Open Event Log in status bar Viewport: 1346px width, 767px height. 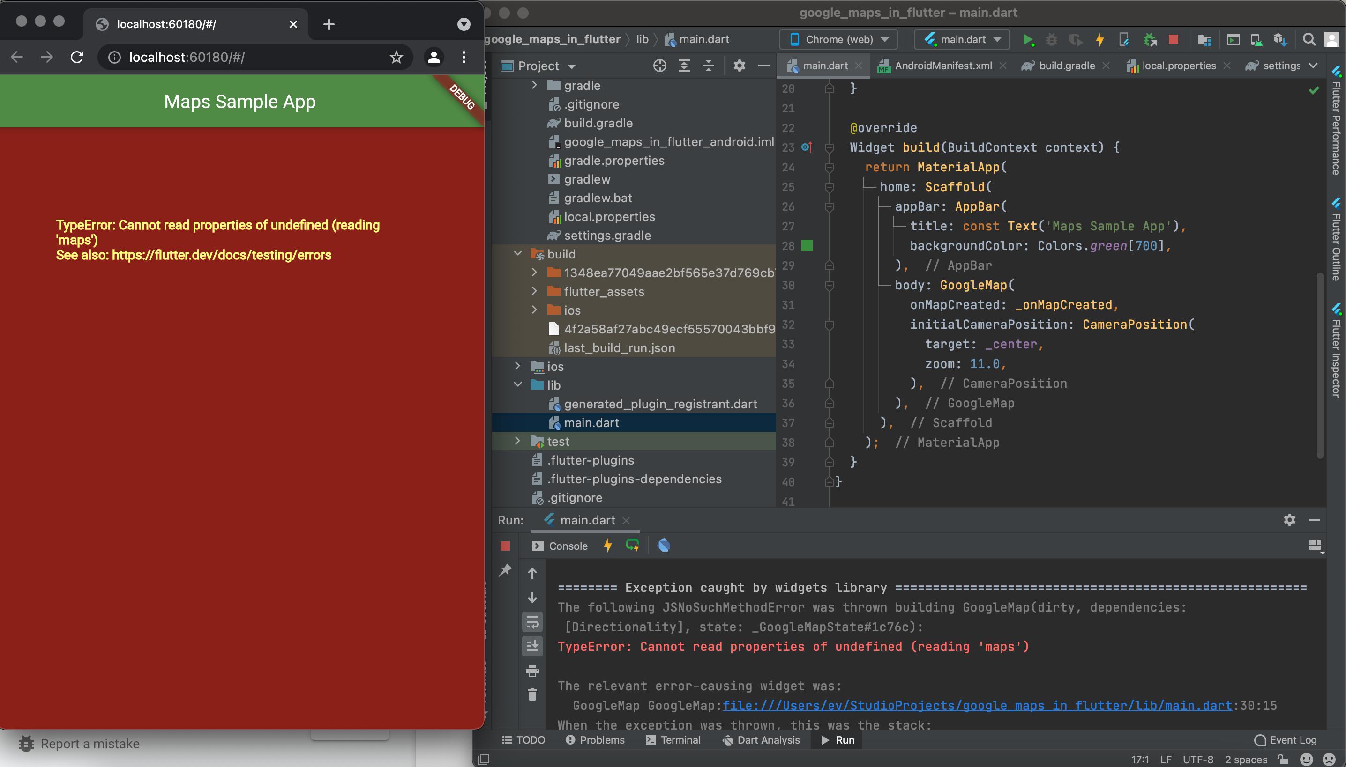[x=1286, y=740]
